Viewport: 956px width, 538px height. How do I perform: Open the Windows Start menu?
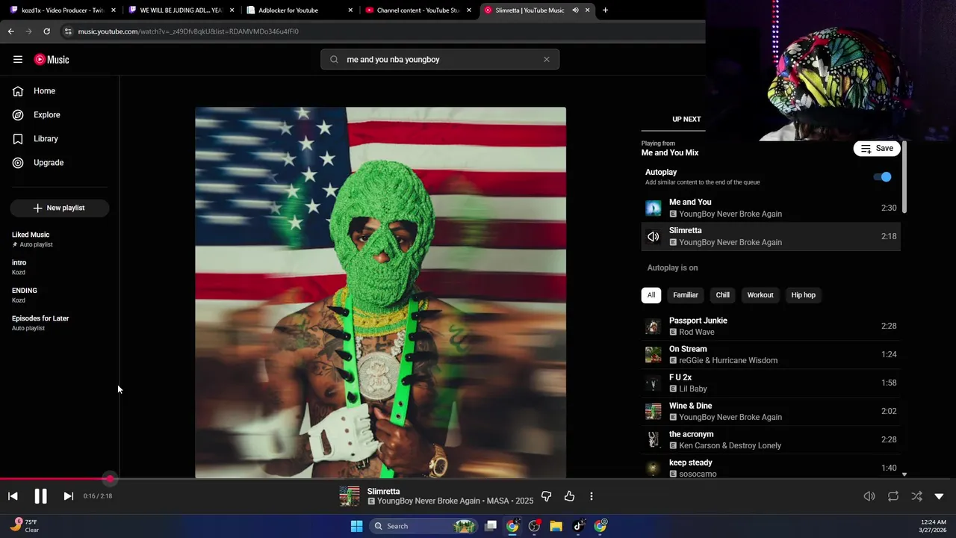[356, 526]
